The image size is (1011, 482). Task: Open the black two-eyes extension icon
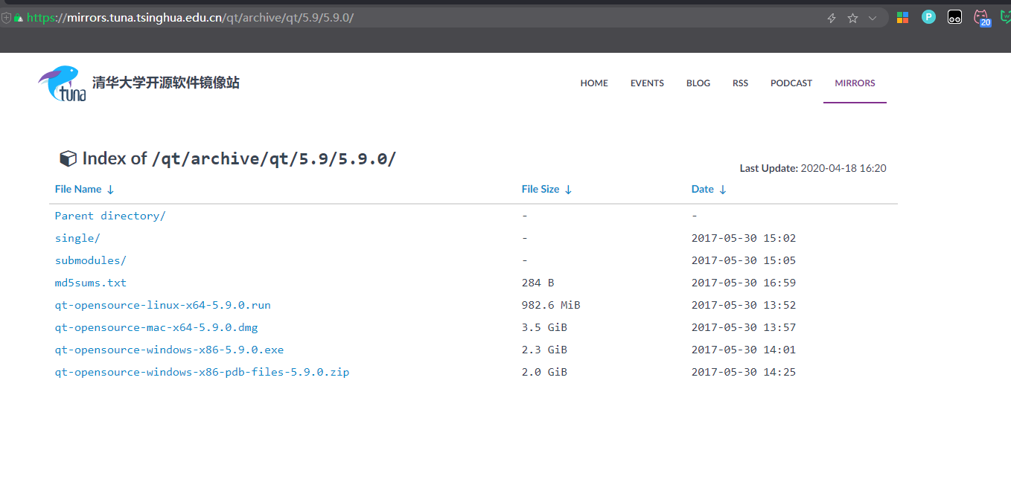(x=954, y=16)
